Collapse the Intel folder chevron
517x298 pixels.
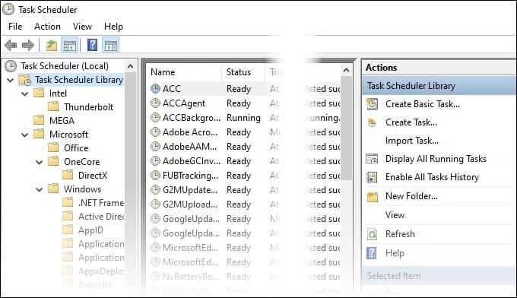click(25, 94)
